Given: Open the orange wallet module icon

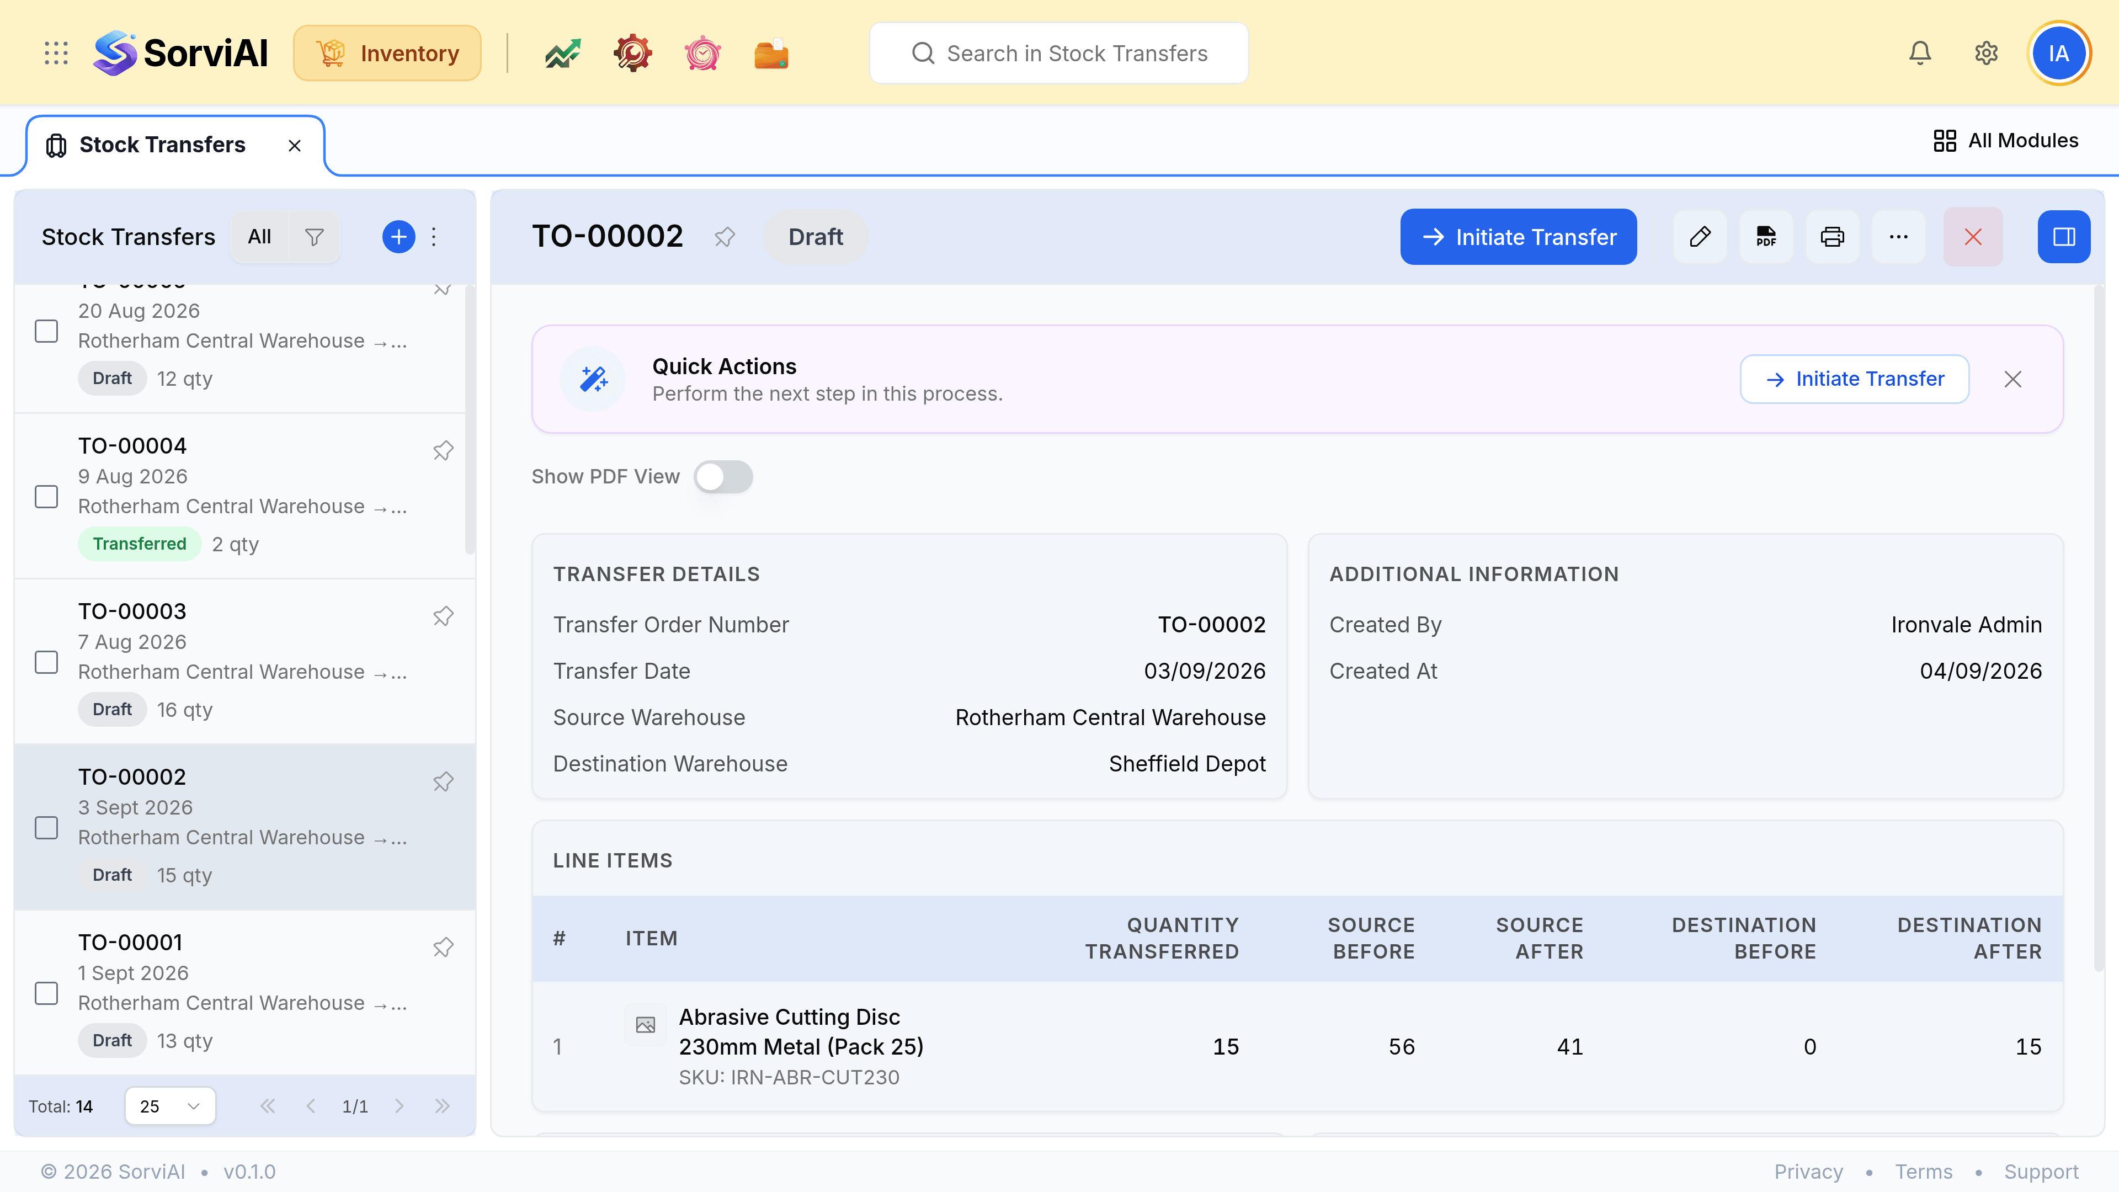Looking at the screenshot, I should pyautogui.click(x=771, y=54).
